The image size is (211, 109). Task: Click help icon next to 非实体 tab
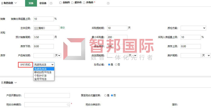pyautogui.click(x=51, y=3)
